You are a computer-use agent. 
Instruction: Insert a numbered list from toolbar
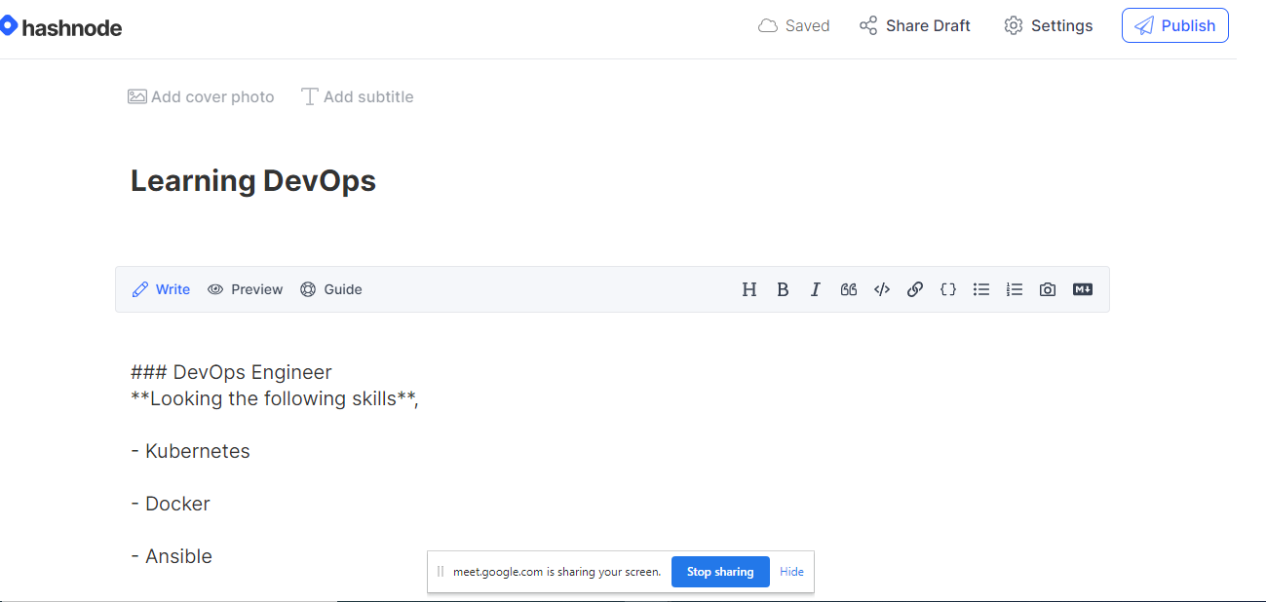pyautogui.click(x=1015, y=289)
